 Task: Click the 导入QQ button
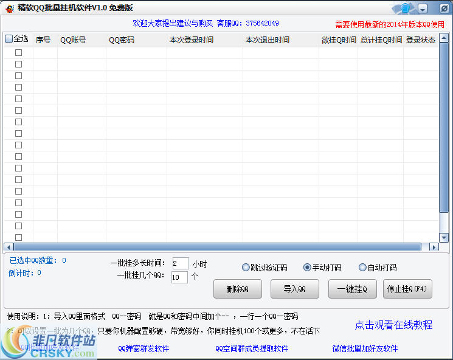(295, 289)
